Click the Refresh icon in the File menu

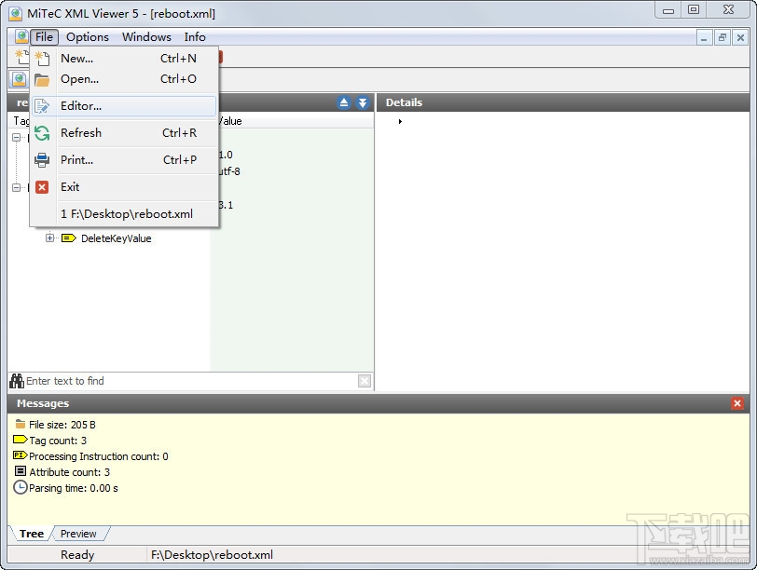41,133
